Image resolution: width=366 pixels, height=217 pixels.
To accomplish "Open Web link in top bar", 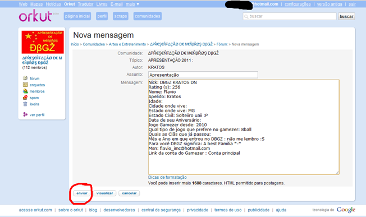I will point(23,4).
